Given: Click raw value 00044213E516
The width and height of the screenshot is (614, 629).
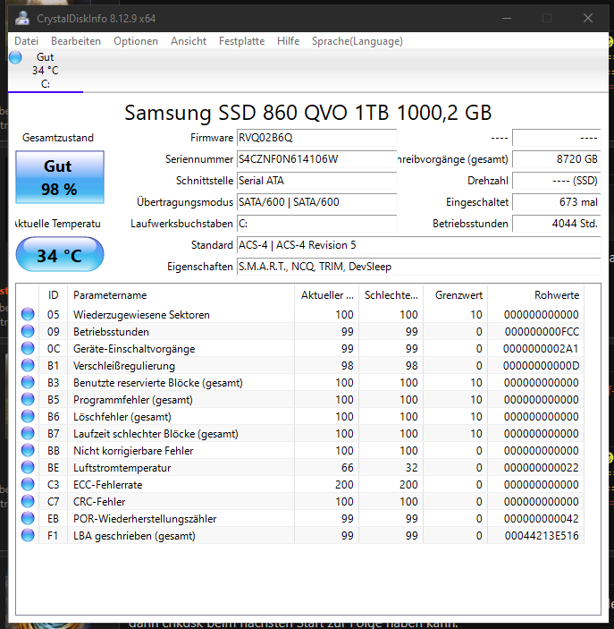Looking at the screenshot, I should [x=542, y=536].
